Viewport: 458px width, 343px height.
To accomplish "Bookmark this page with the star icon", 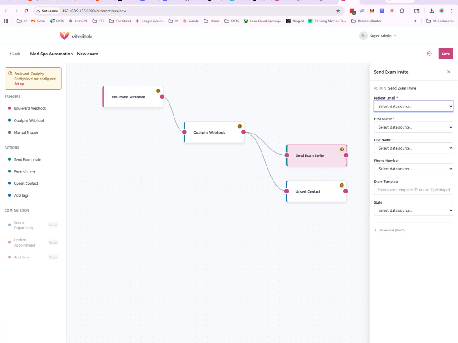I will click(338, 11).
